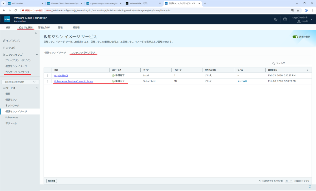Viewport: 316px width, 191px height.
Task: Open browser profile icon
Action: pos(306,11)
